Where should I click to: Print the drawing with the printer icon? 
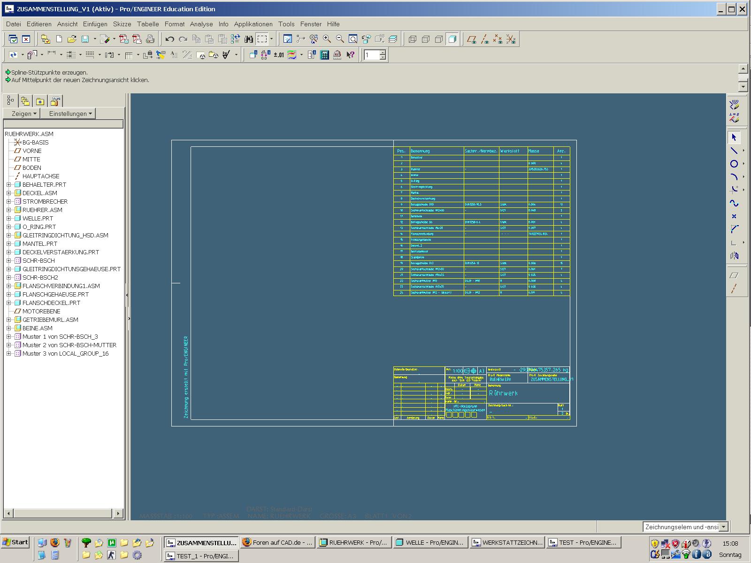150,39
